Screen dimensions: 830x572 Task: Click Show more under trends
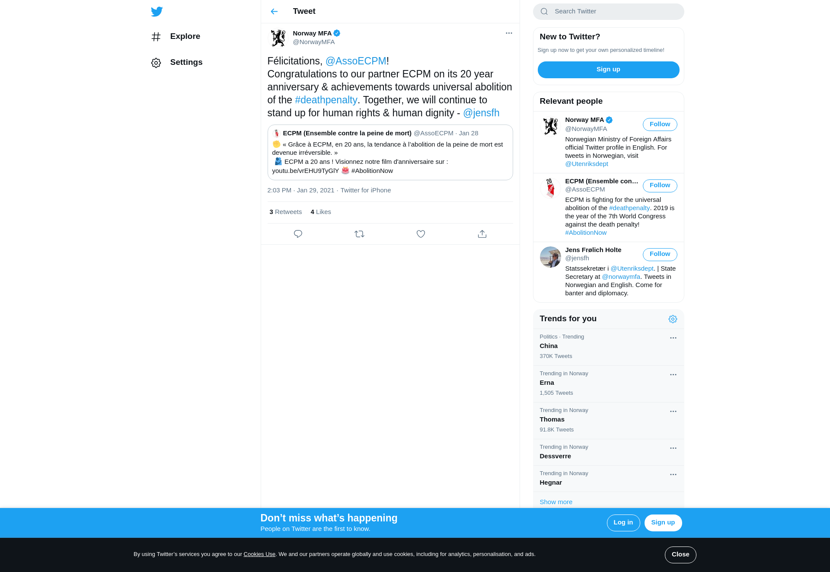pyautogui.click(x=556, y=502)
